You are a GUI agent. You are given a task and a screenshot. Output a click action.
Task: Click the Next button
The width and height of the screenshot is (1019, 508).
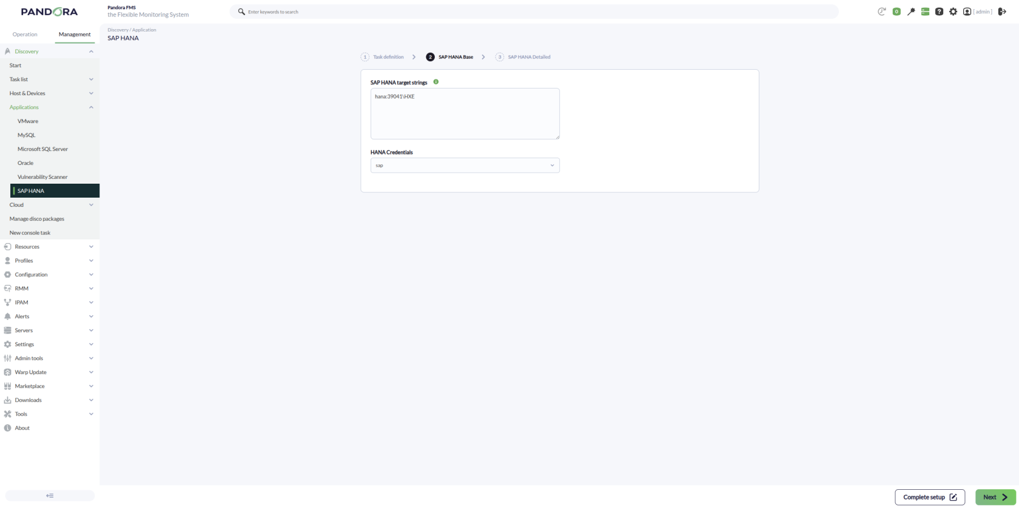tap(995, 497)
